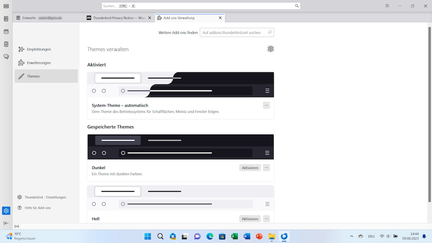
Task: Open Microsoft Edge from the taskbar
Action: (x=210, y=236)
